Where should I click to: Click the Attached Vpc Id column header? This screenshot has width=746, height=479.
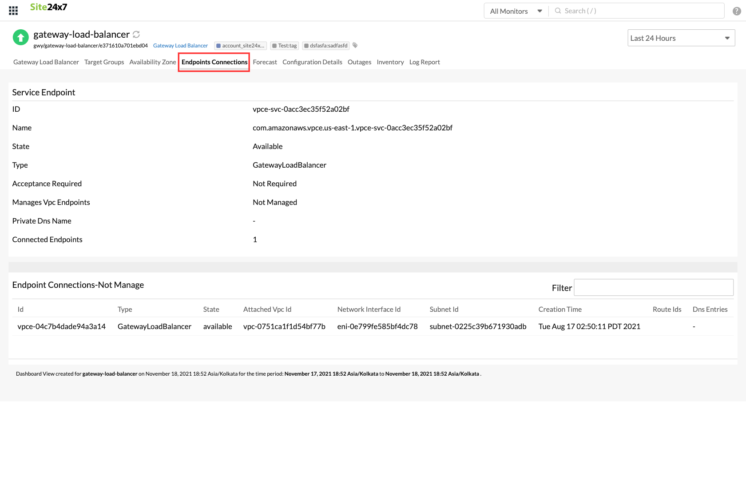(x=267, y=310)
